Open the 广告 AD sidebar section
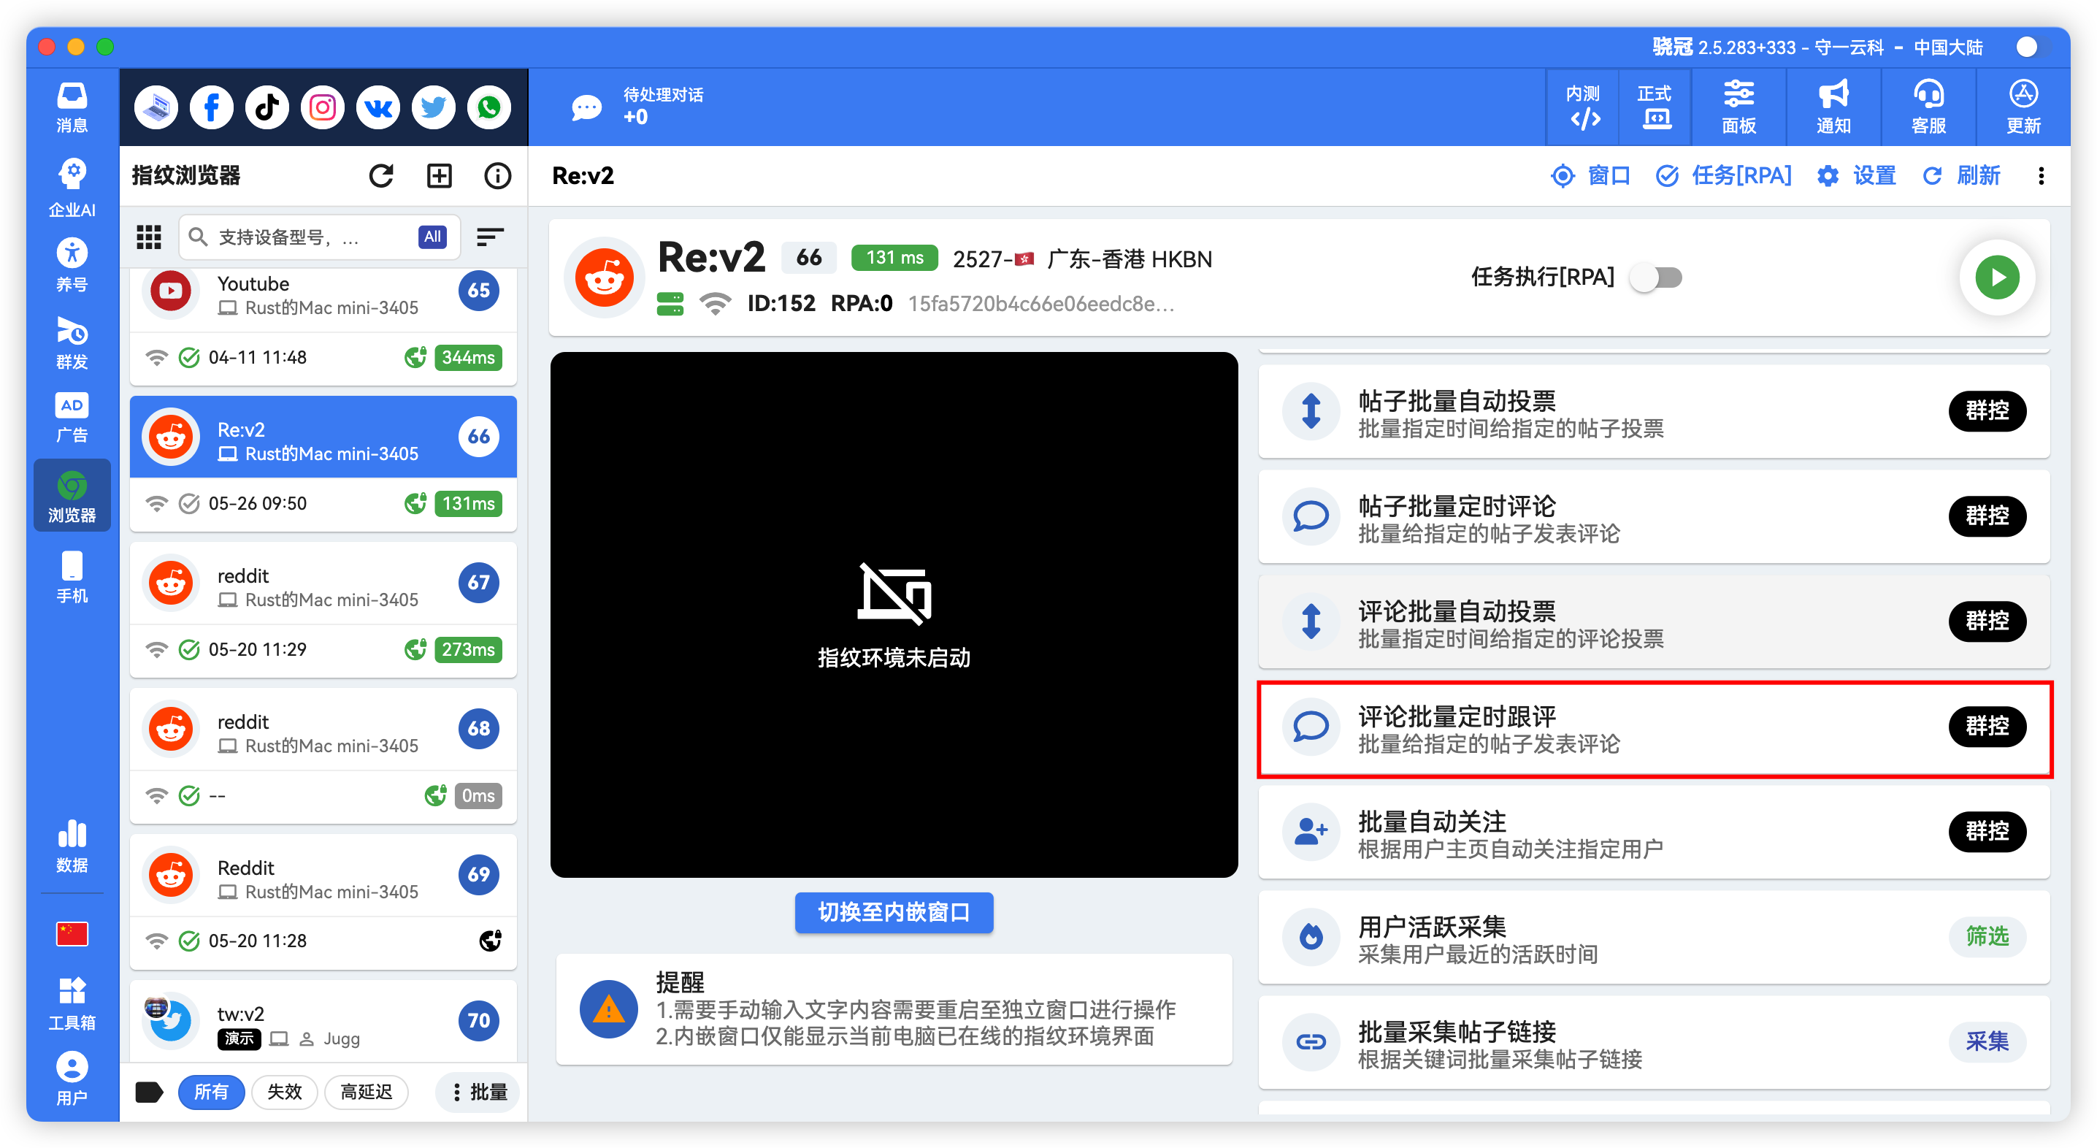2097x1148 pixels. (x=72, y=418)
